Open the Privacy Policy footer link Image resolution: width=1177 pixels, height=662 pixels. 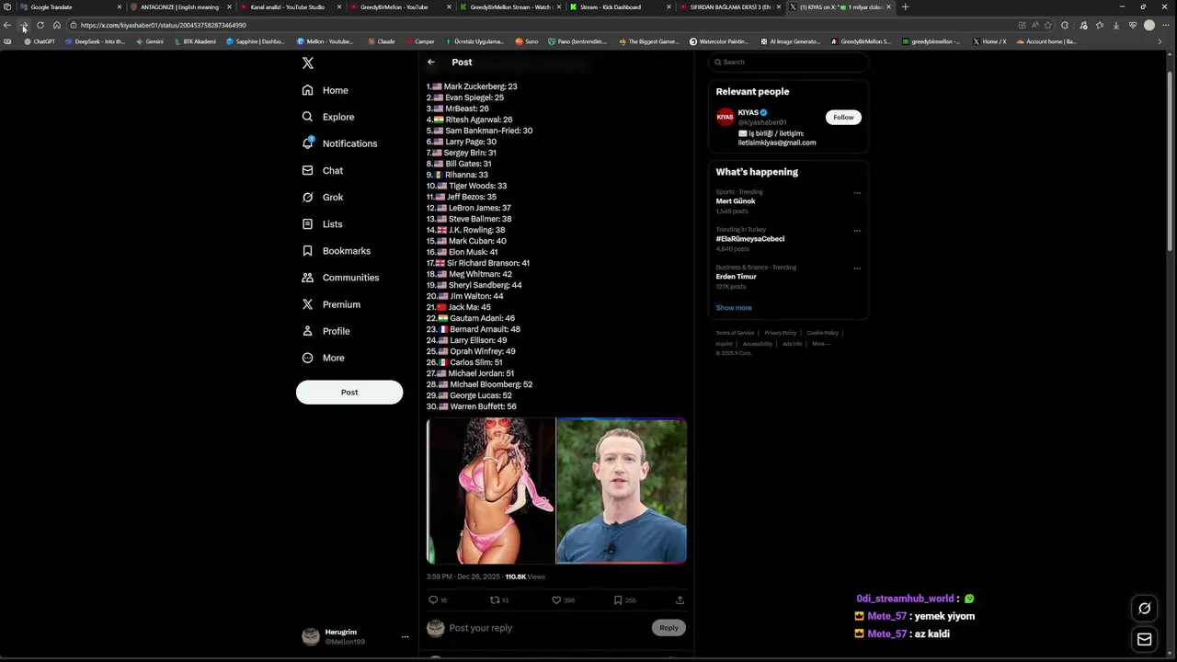click(781, 333)
